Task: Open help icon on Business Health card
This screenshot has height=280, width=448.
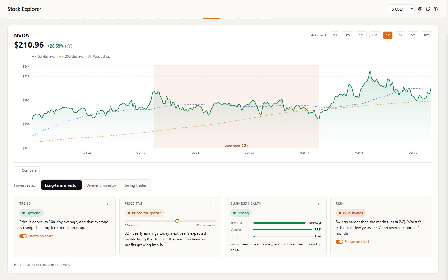Action: pyautogui.click(x=318, y=203)
